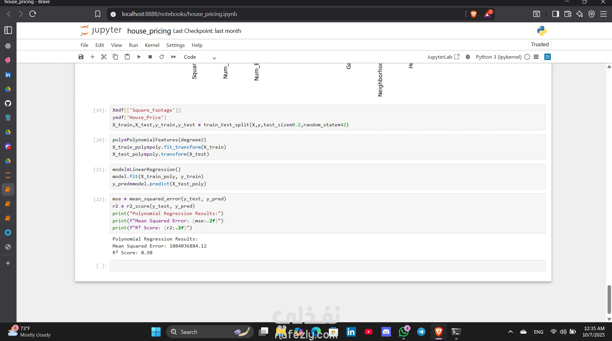The height and width of the screenshot is (341, 612).
Task: Open the File menu
Action: [84, 45]
